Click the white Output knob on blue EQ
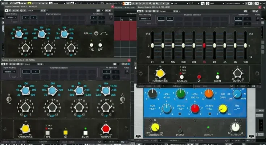The height and width of the screenshot is (145, 266). coord(235,127)
